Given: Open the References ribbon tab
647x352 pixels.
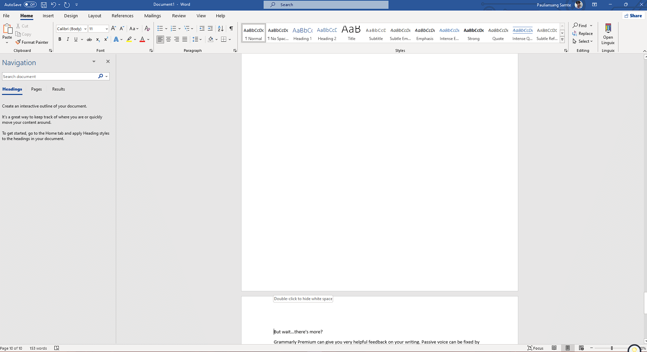Looking at the screenshot, I should point(122,16).
